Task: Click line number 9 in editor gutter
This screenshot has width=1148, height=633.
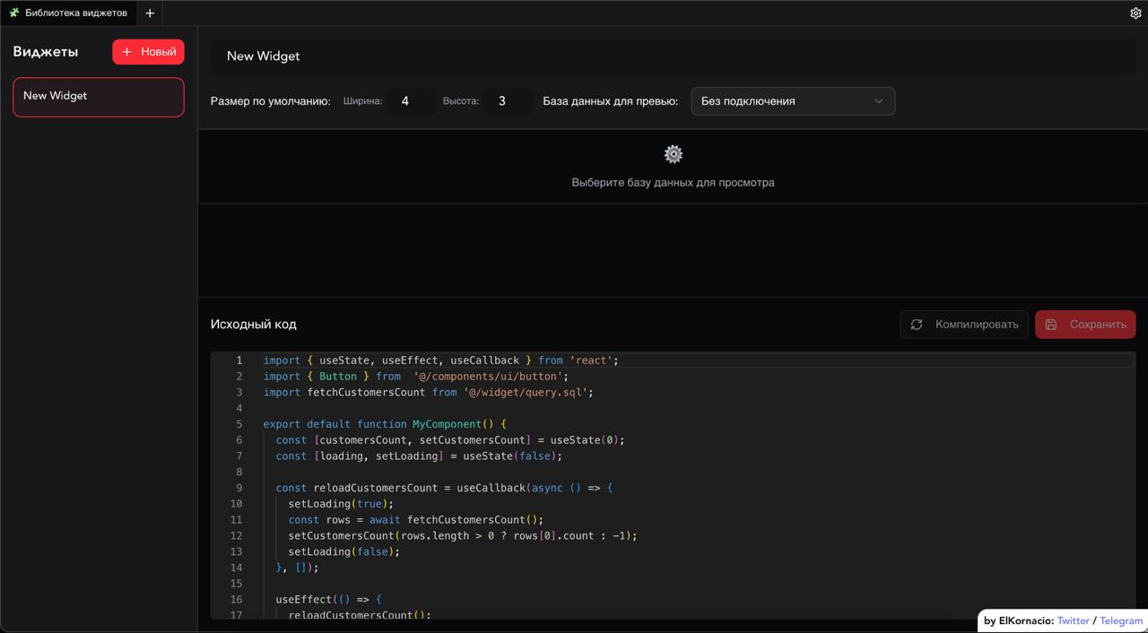Action: click(239, 488)
